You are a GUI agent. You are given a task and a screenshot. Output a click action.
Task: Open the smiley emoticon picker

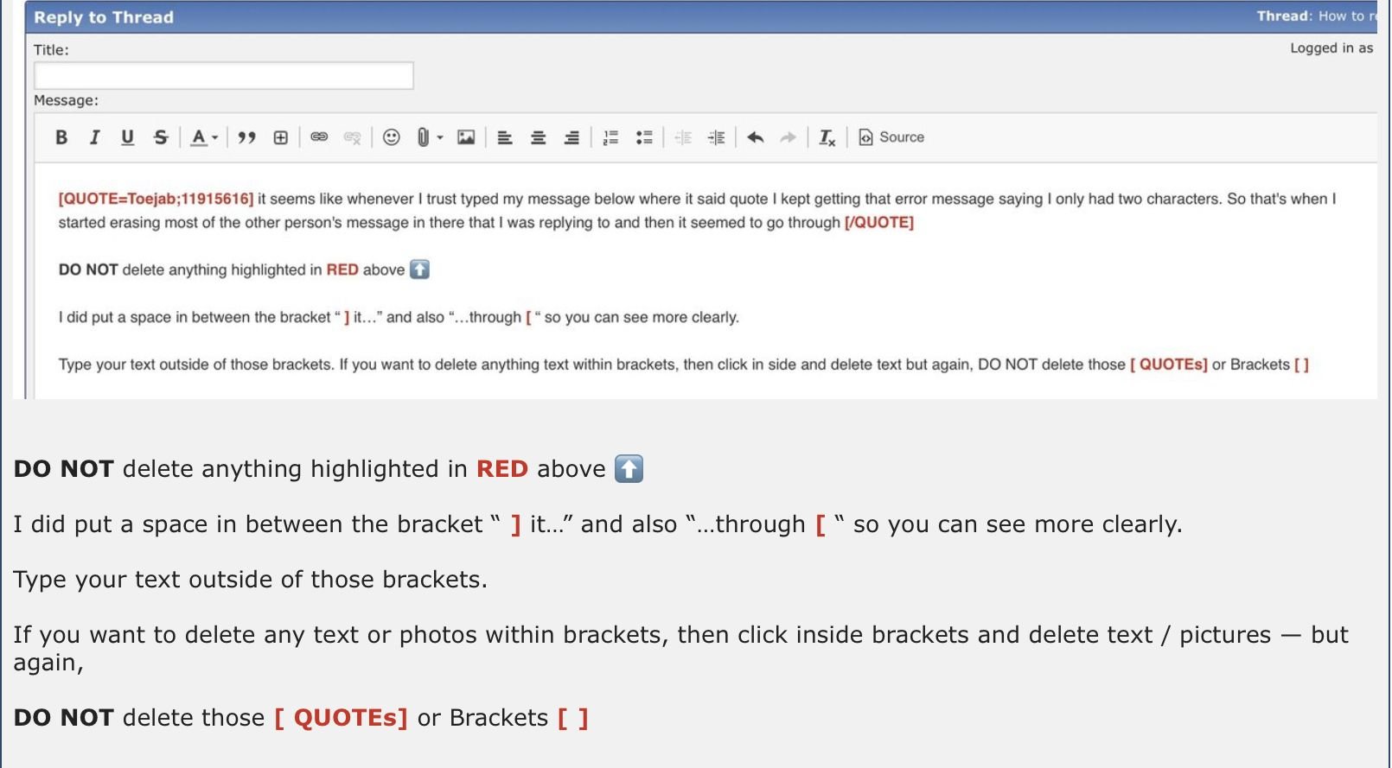pyautogui.click(x=392, y=137)
